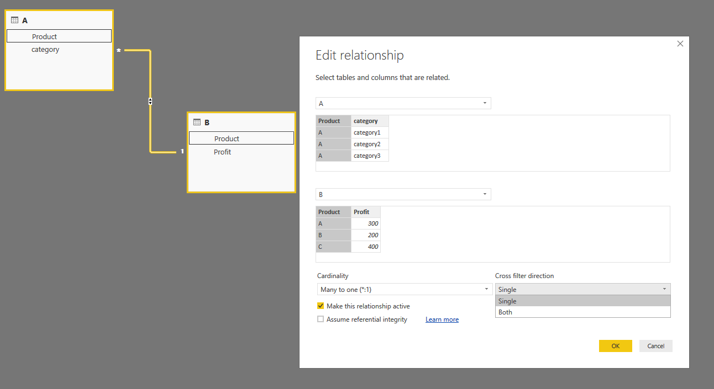714x389 pixels.
Task: Enable Assume referential integrity checkbox
Action: (x=321, y=319)
